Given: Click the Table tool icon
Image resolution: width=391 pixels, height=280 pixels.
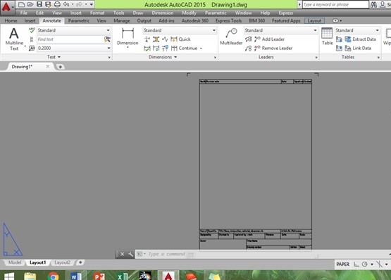Looking at the screenshot, I should click(327, 37).
